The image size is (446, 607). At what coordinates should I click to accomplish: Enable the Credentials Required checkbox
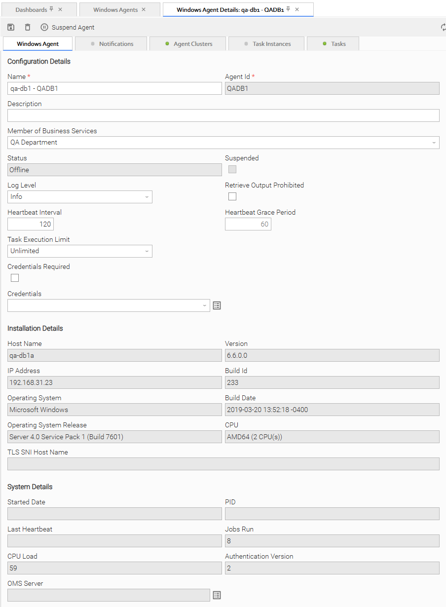(x=15, y=278)
